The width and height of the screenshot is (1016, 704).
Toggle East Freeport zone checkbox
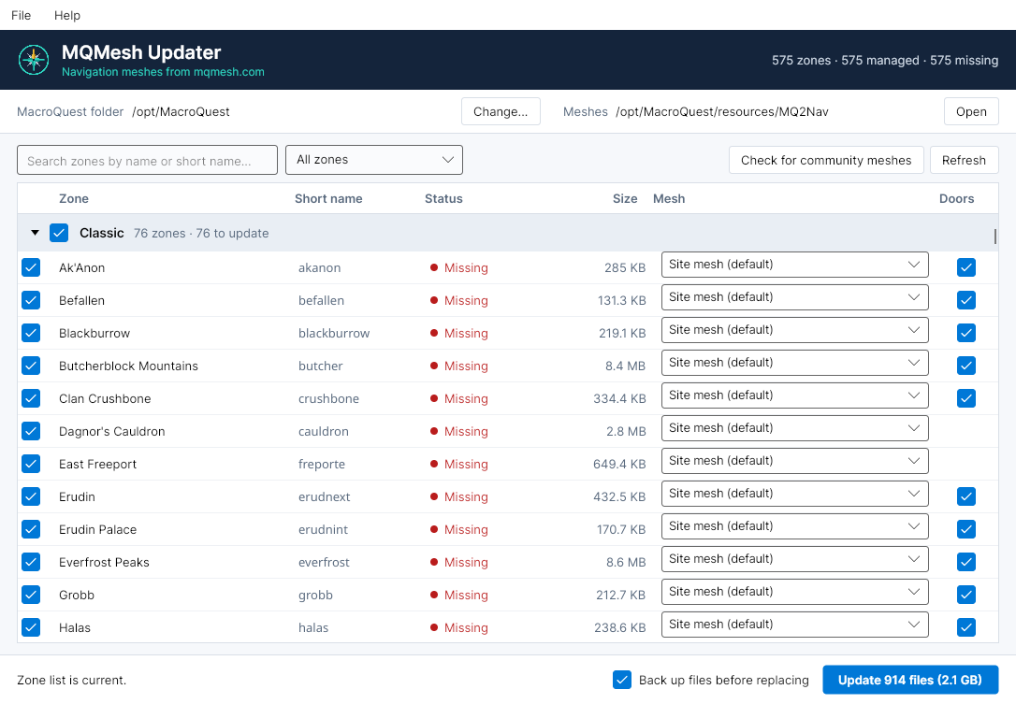click(31, 464)
